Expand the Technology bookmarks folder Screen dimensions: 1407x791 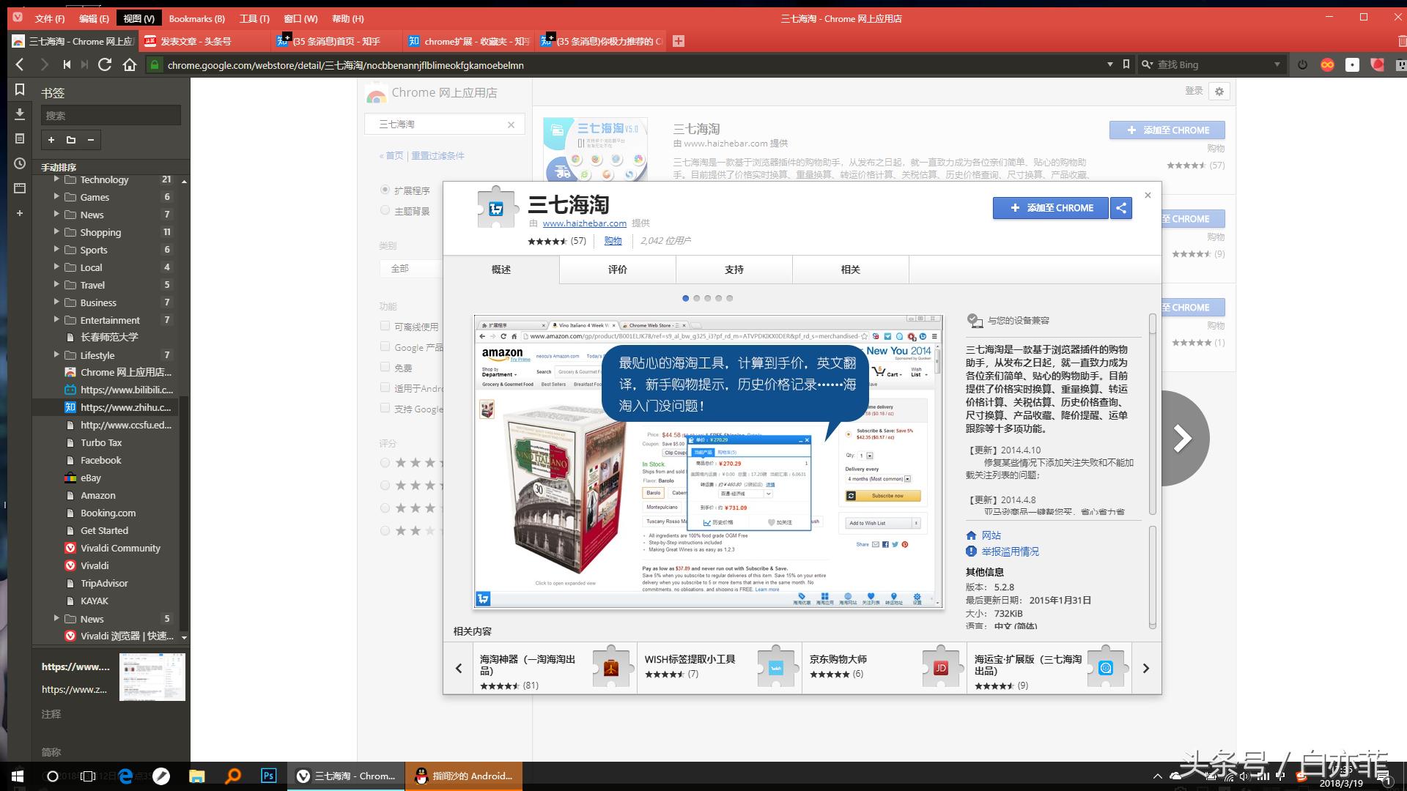click(57, 179)
